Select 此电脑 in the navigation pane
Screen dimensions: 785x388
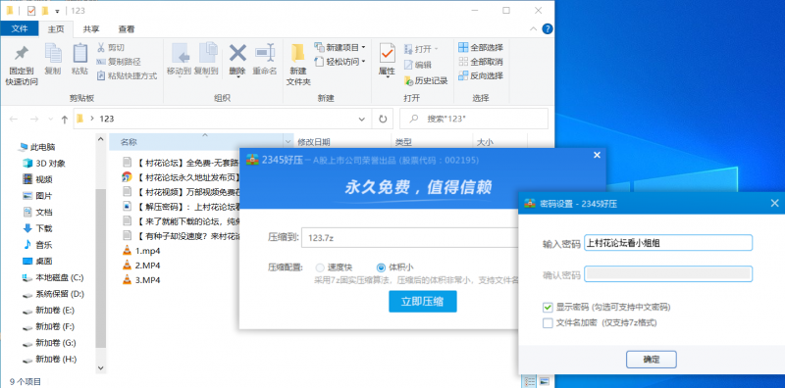coord(37,147)
